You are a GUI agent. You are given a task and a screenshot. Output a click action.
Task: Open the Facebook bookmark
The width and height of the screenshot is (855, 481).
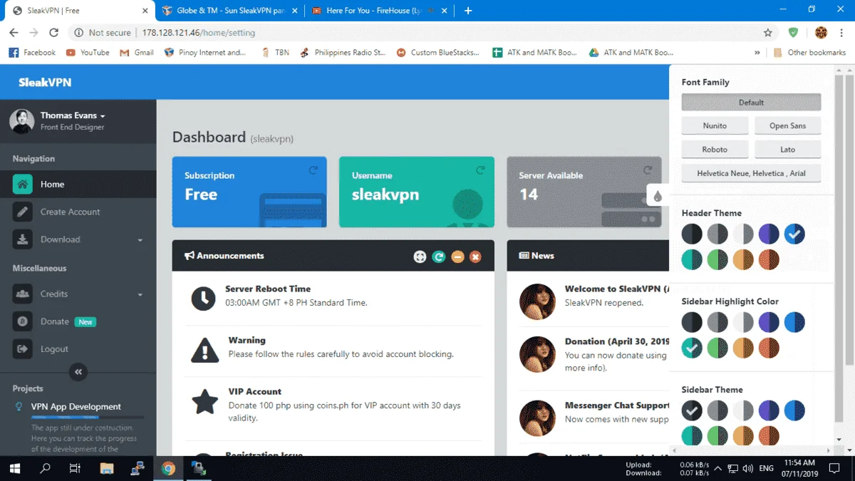[32, 52]
